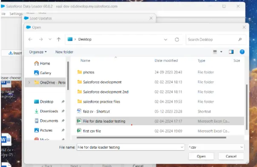The image size is (257, 167).
Task: Click the salesforce practice files folder icon
Action: 80,102
